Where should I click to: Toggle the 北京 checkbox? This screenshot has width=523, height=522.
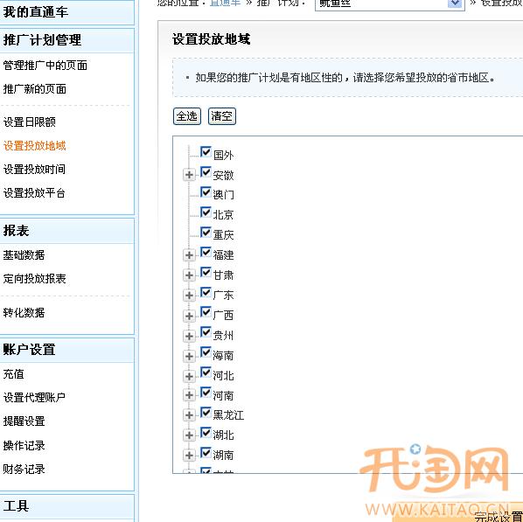tap(206, 212)
